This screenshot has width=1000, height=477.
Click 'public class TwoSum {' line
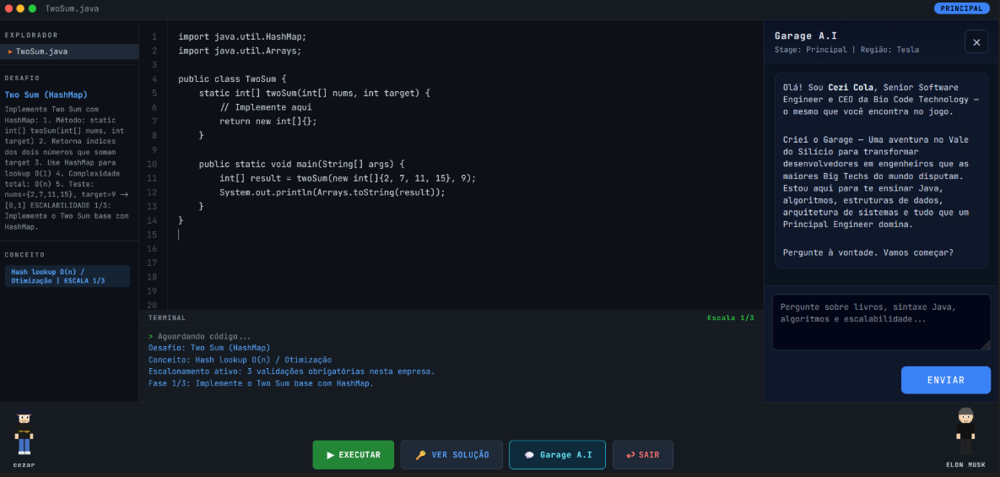click(232, 79)
